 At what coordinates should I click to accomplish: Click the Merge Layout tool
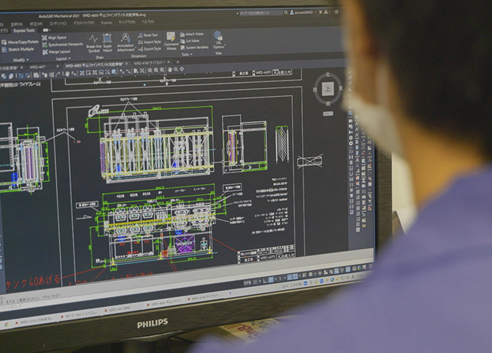[x=58, y=51]
